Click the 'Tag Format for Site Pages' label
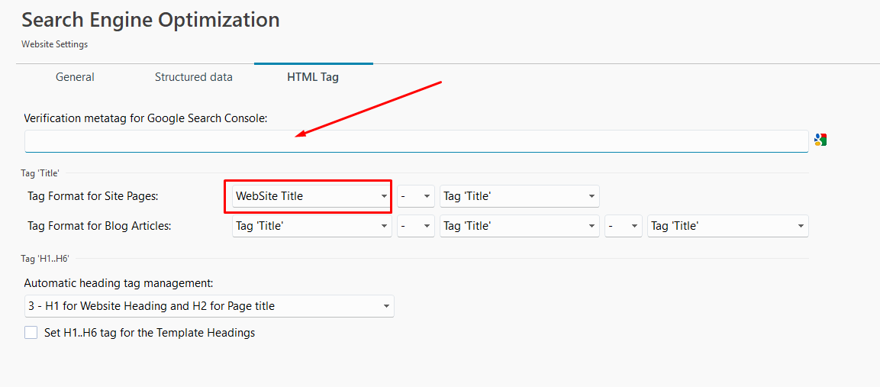Screen dimensions: 880x387 coord(92,196)
